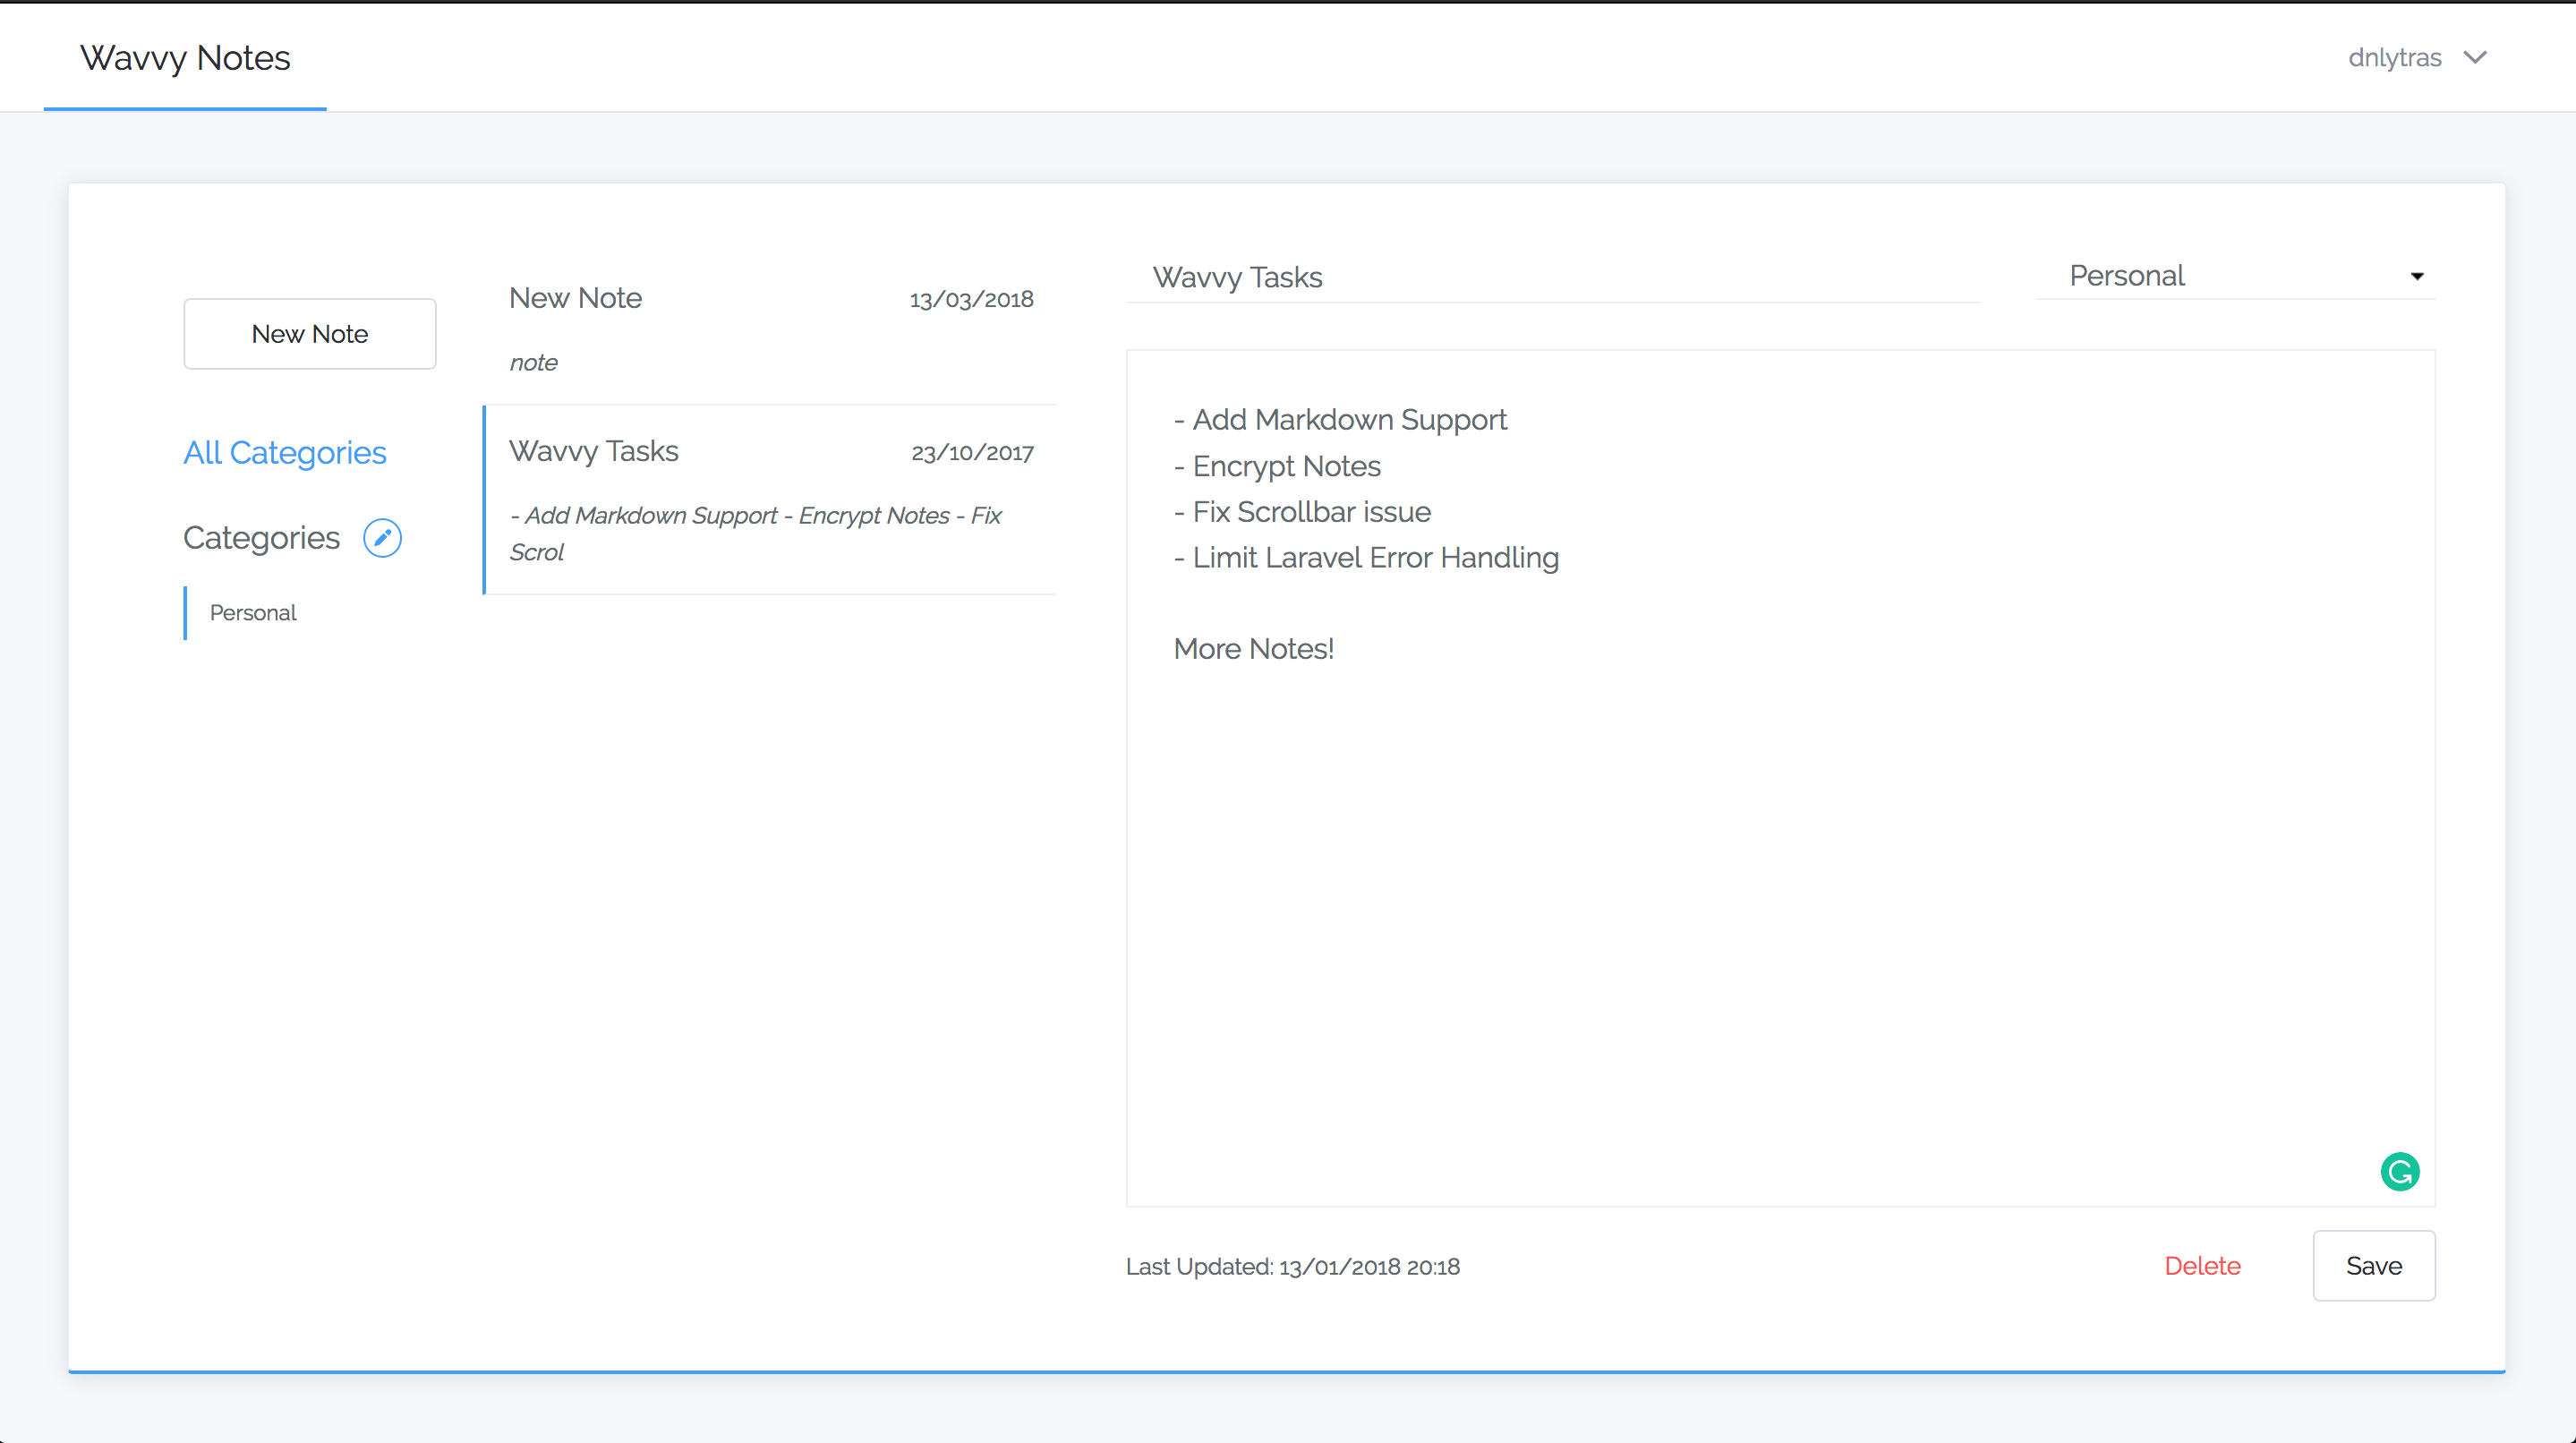
Task: Click the Categories heading
Action: (261, 538)
